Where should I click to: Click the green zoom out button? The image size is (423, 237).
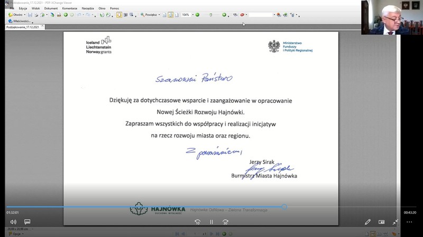coord(197,15)
